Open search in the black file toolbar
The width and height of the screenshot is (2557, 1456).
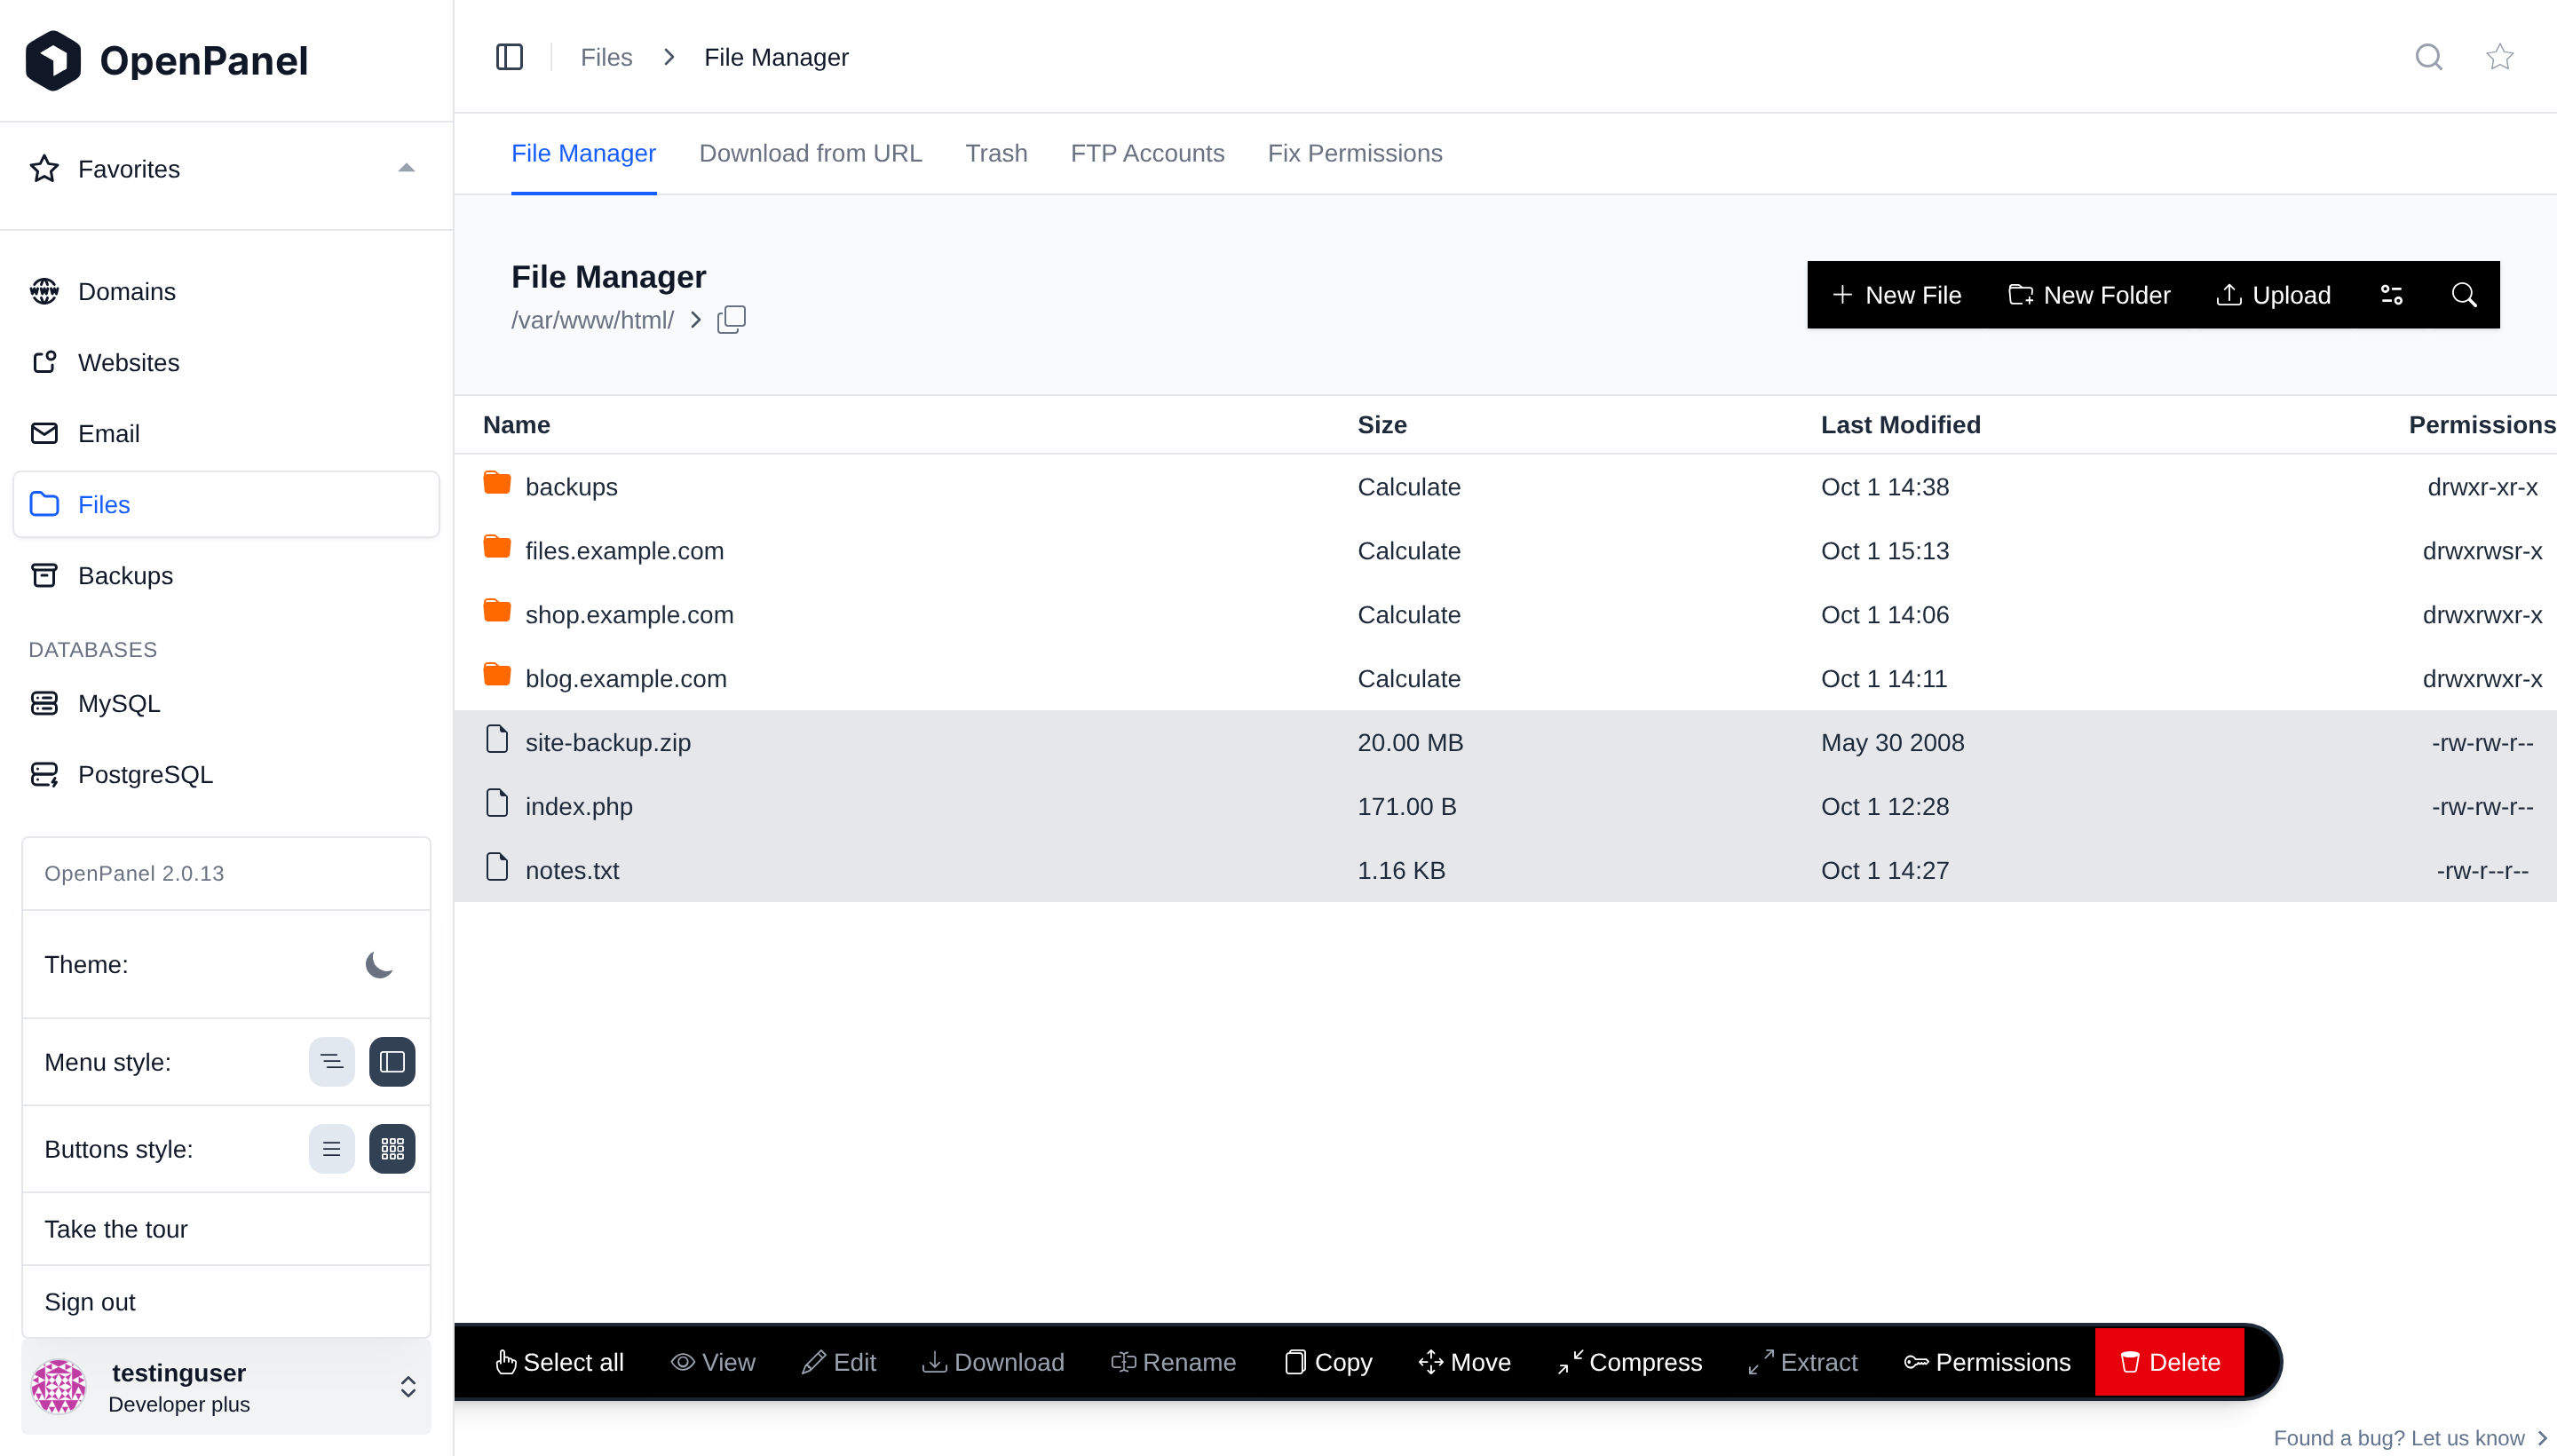[2464, 295]
